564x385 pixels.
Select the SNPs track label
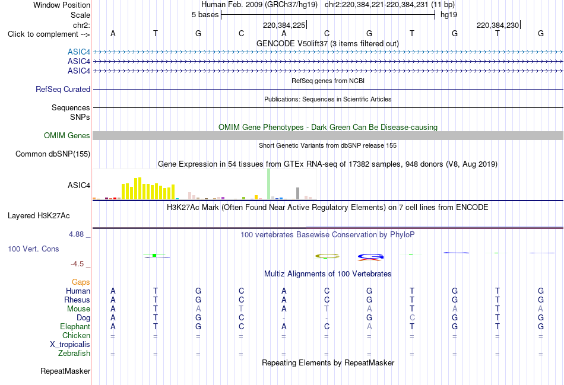80,117
